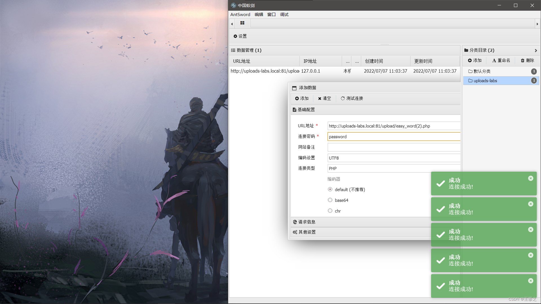
Task: Click the 中国蚁剑 app icon in title bar
Action: (233, 5)
